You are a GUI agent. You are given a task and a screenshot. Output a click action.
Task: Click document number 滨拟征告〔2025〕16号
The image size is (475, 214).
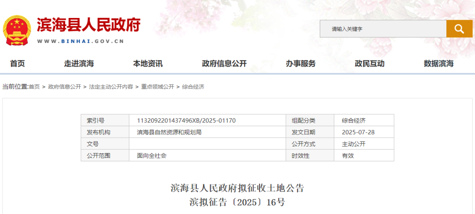237,202
